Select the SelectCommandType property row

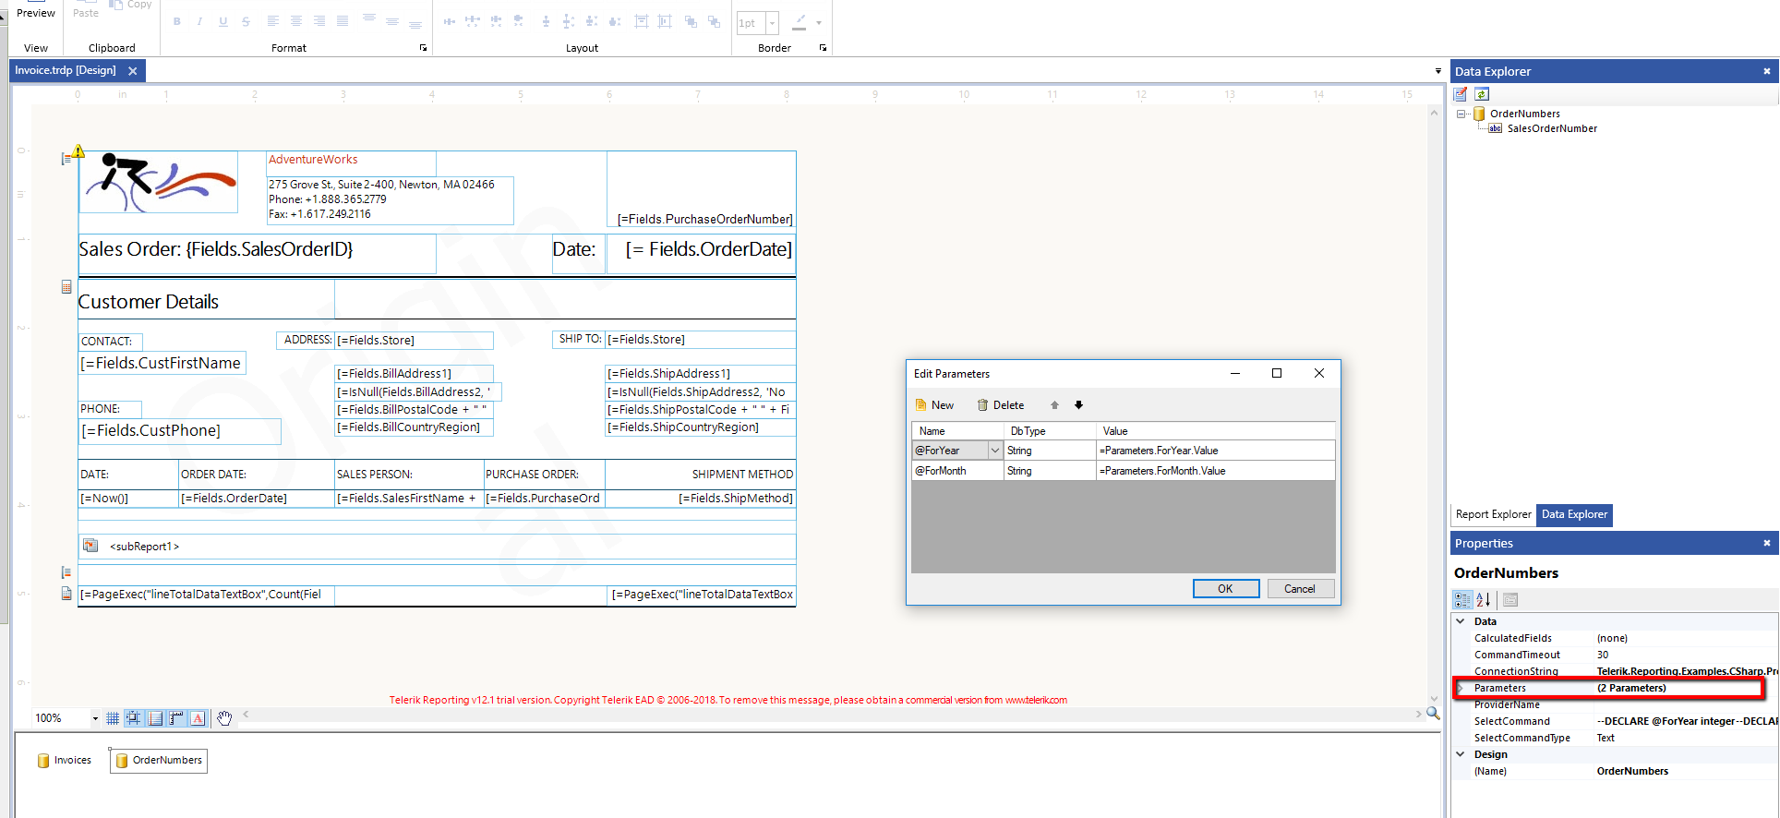(x=1615, y=739)
